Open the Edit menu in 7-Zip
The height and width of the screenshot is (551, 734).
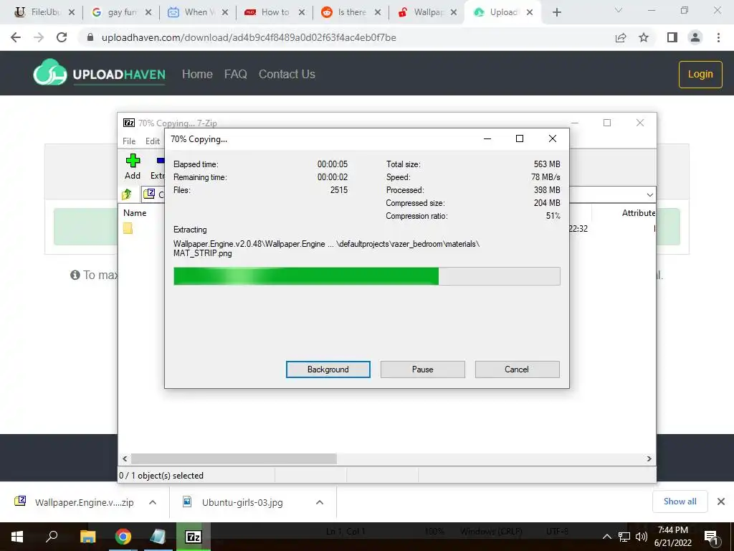click(x=152, y=141)
